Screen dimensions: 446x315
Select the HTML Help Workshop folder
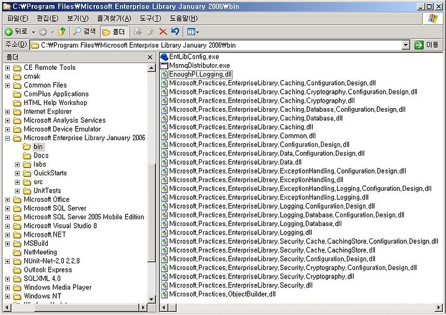tap(55, 103)
